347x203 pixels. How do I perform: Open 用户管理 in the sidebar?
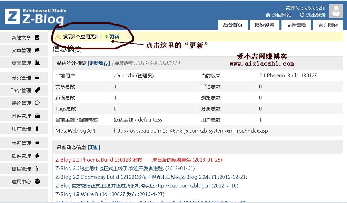(24, 128)
